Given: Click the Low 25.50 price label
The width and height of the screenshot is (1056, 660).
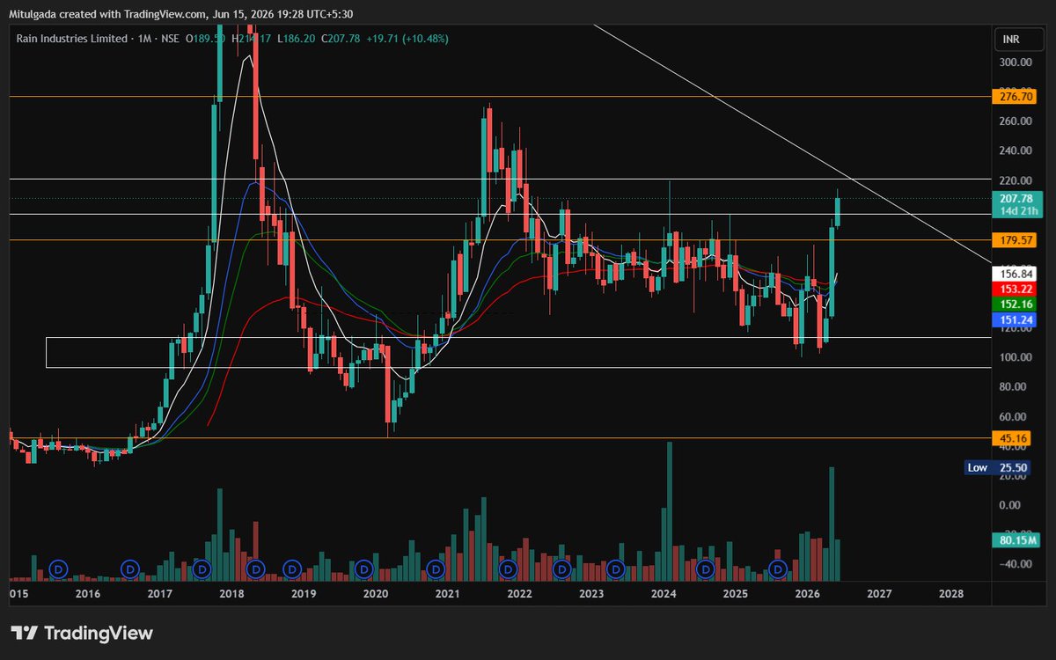Looking at the screenshot, I should point(998,468).
